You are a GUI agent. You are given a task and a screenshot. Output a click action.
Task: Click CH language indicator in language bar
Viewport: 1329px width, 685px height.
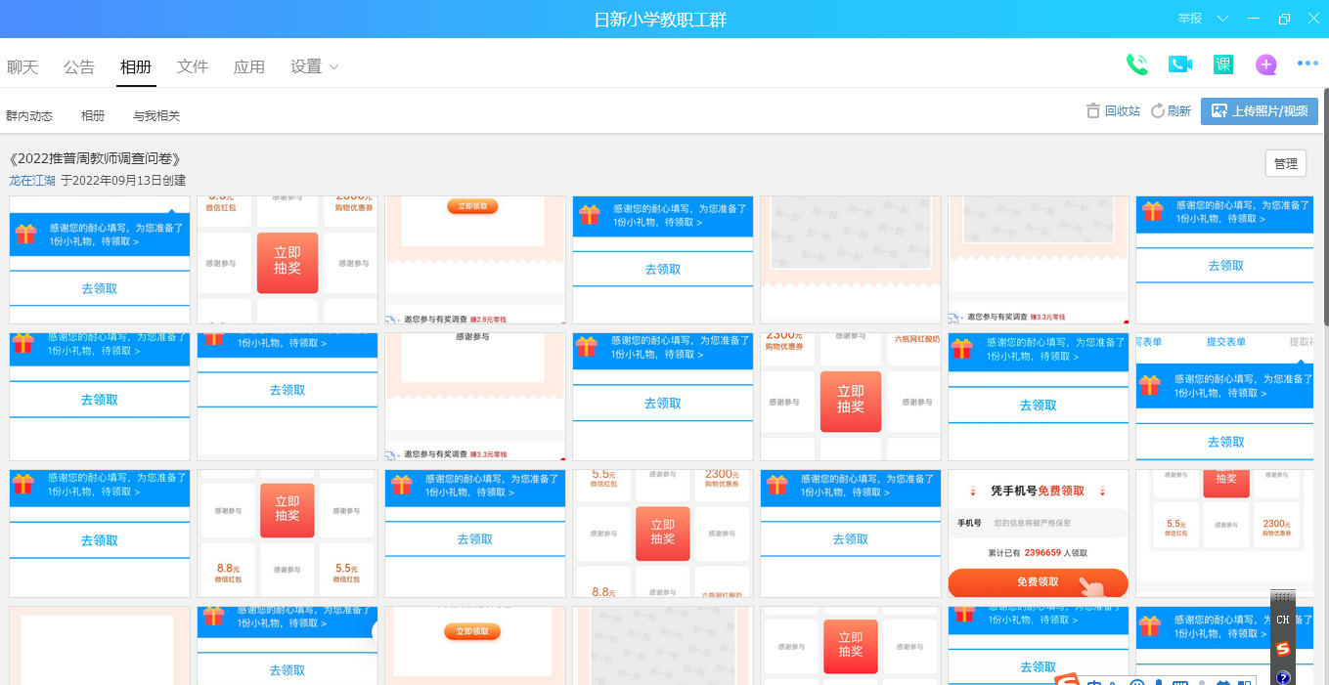pyautogui.click(x=1283, y=620)
